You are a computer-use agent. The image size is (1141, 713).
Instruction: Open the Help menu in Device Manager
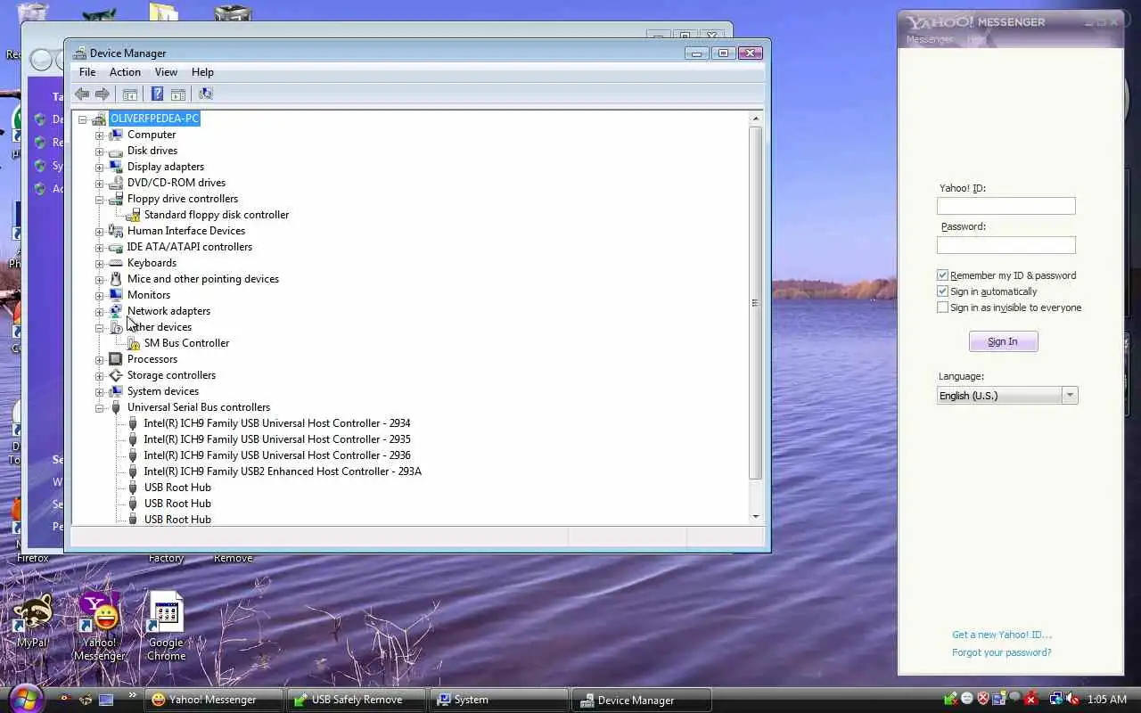[x=202, y=72]
